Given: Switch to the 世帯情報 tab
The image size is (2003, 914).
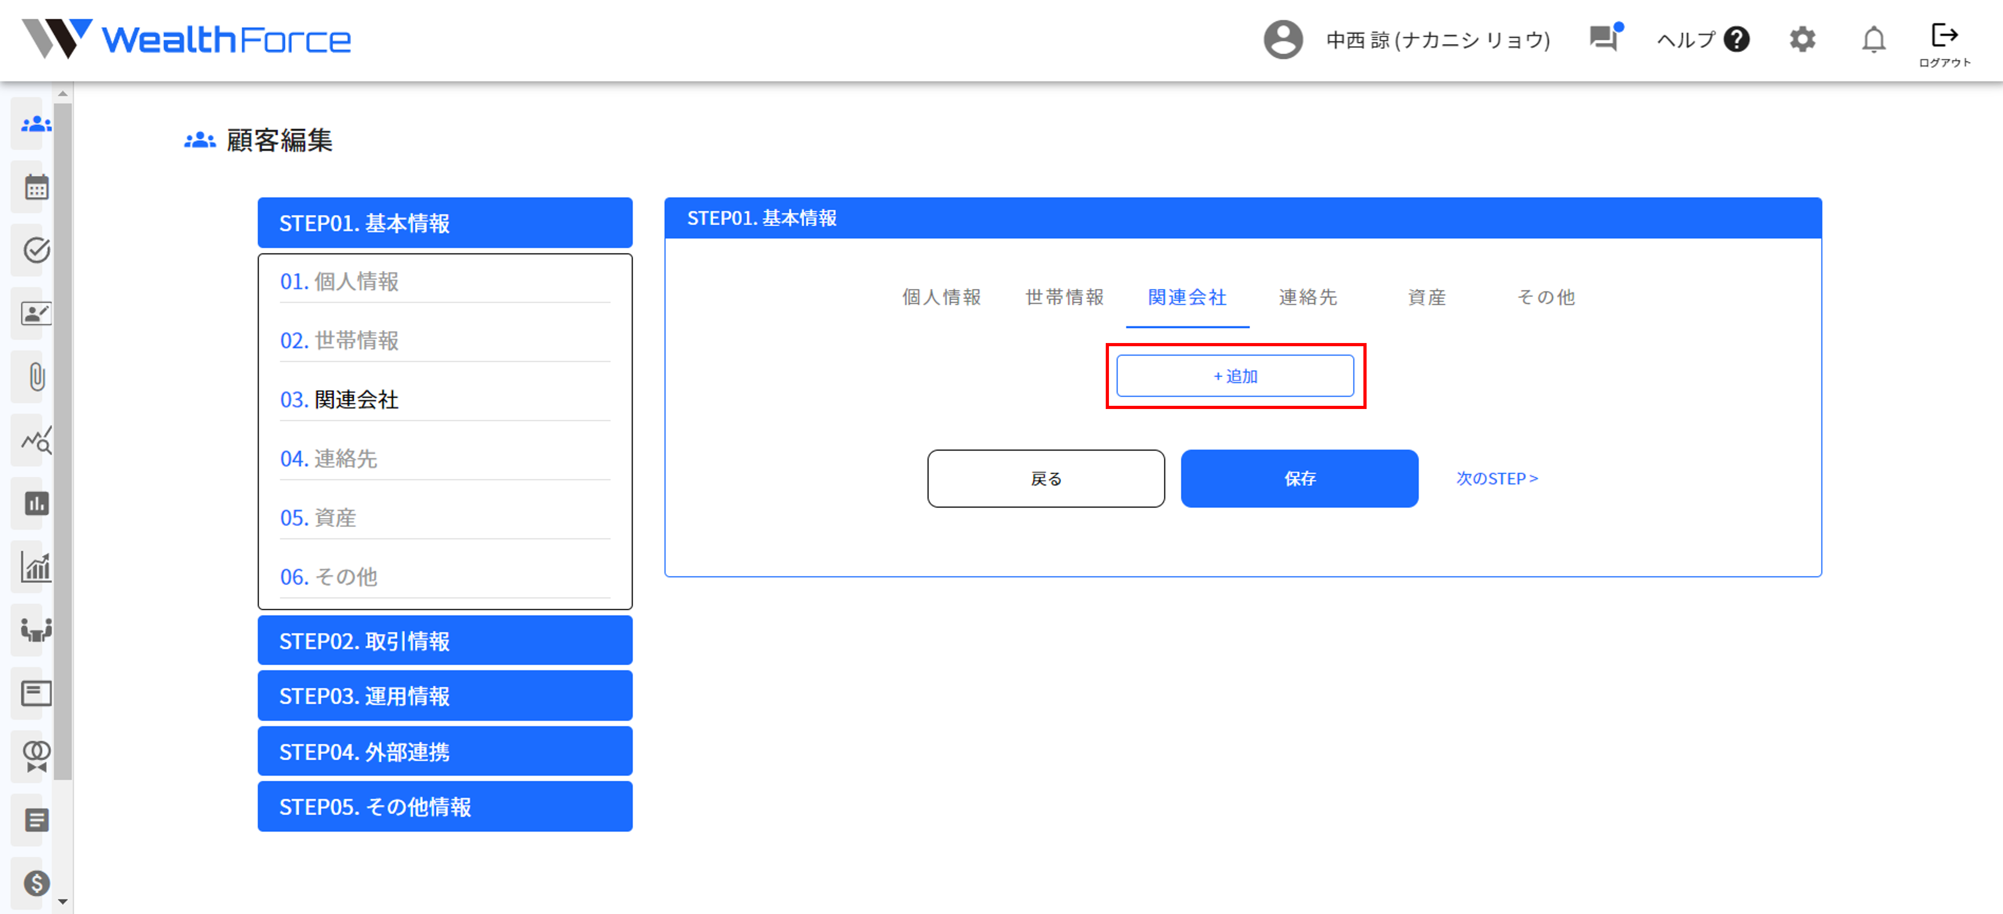Looking at the screenshot, I should pyautogui.click(x=1064, y=298).
